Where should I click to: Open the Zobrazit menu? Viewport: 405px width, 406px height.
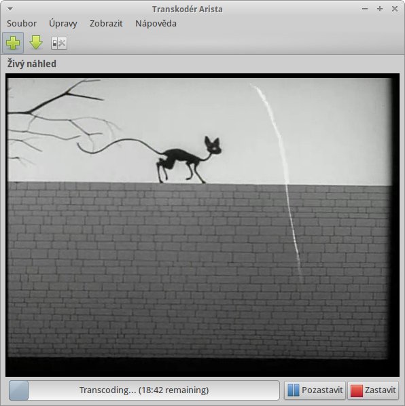[x=106, y=24]
